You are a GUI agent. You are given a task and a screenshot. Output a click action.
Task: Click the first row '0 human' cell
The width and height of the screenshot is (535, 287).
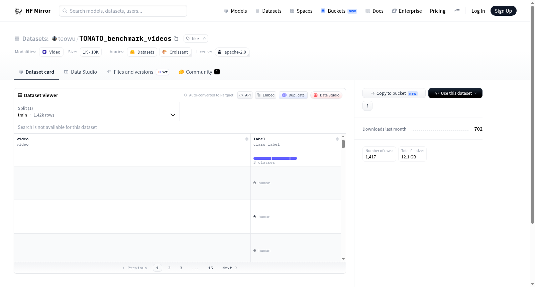point(296,183)
